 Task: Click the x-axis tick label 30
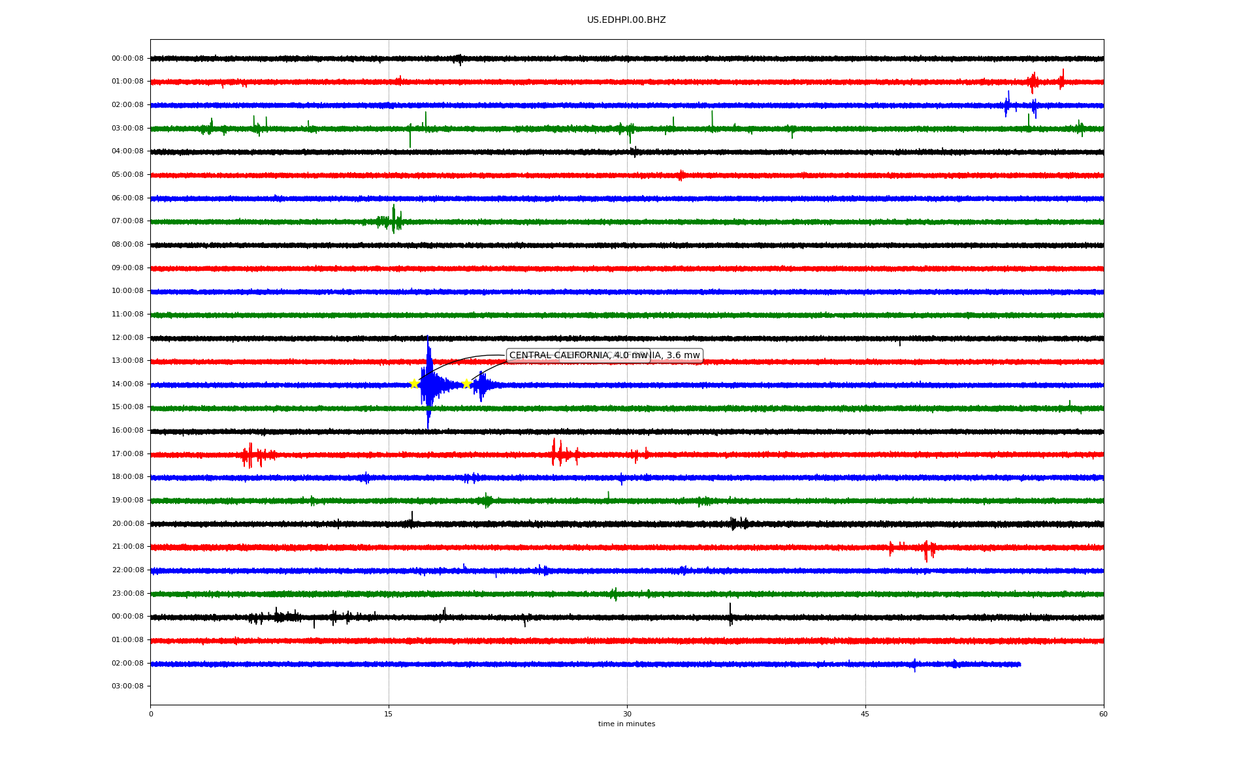(x=627, y=714)
